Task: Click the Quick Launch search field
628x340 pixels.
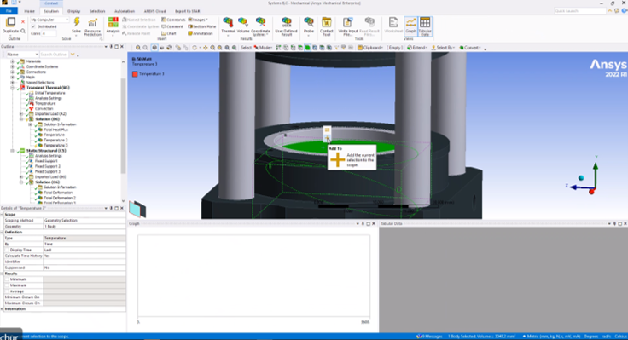Action: [x=579, y=11]
